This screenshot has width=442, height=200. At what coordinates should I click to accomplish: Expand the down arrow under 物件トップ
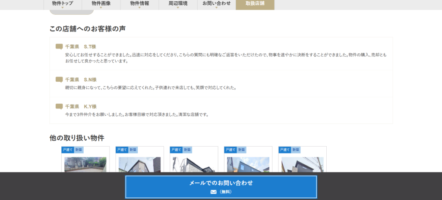coord(63,7)
